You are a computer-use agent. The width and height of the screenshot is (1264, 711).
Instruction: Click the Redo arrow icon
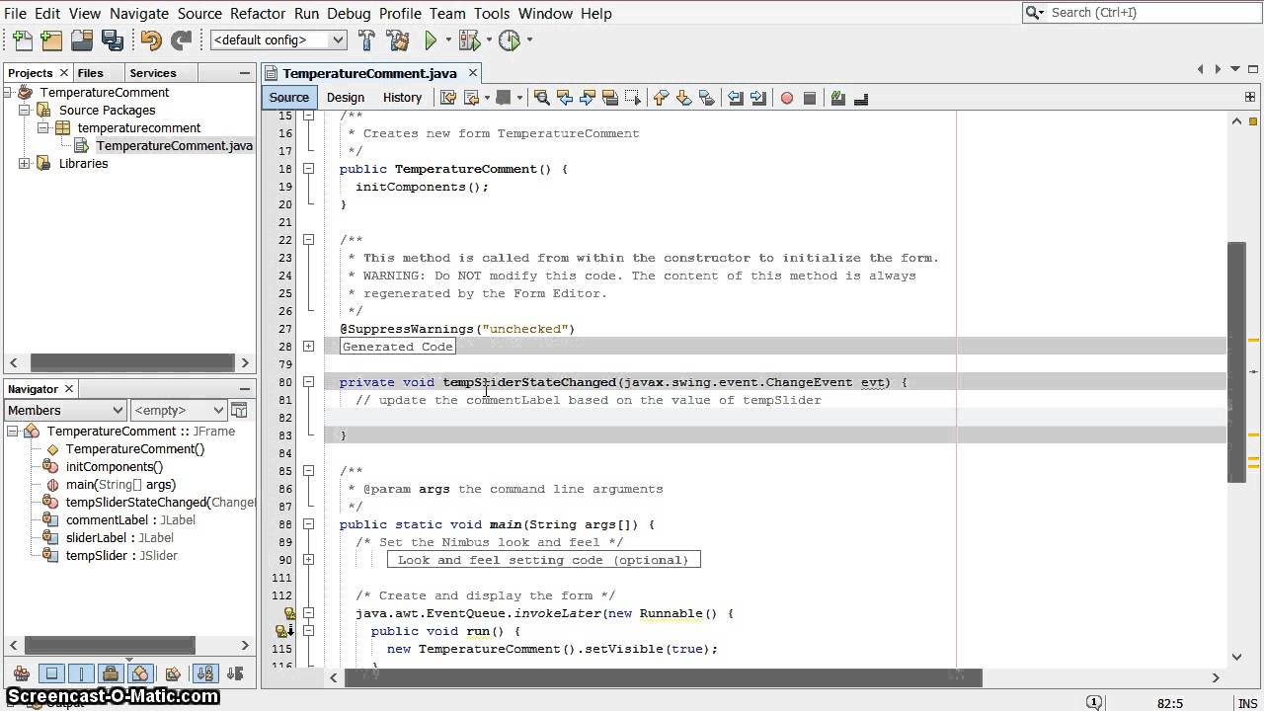[x=182, y=40]
